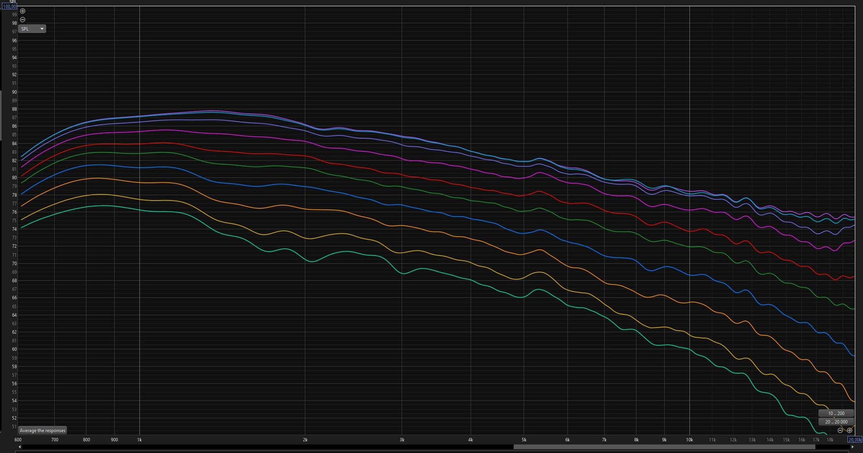
Task: Zoom out the horizontal frequency axis
Action: (840, 430)
